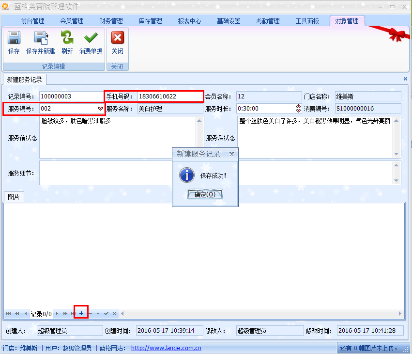This screenshot has width=412, height=354.
Task: Delete record with the minus icon
Action: (x=90, y=313)
